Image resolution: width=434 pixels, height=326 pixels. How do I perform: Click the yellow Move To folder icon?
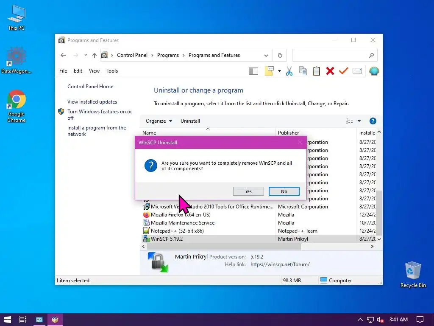click(x=269, y=71)
